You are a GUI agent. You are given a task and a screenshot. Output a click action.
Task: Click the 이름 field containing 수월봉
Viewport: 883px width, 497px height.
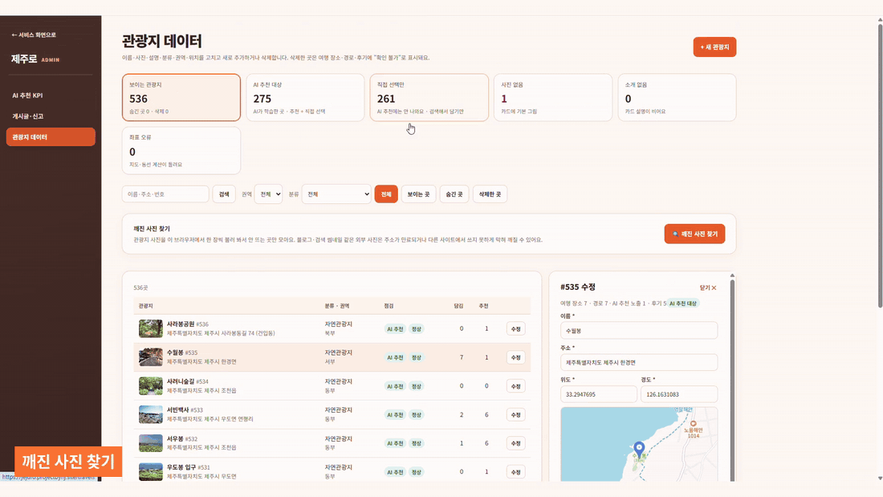tap(639, 331)
